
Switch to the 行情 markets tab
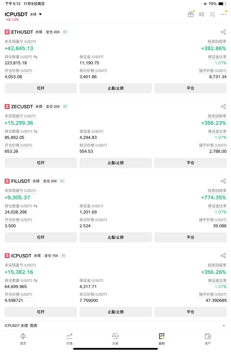point(69,339)
